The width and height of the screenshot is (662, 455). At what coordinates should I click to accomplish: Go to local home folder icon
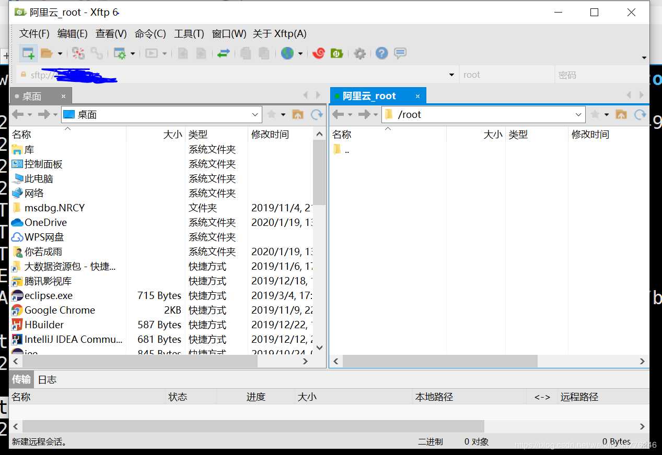[298, 114]
